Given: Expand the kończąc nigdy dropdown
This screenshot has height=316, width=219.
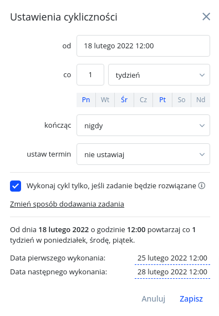Looking at the screenshot, I should point(143,126).
